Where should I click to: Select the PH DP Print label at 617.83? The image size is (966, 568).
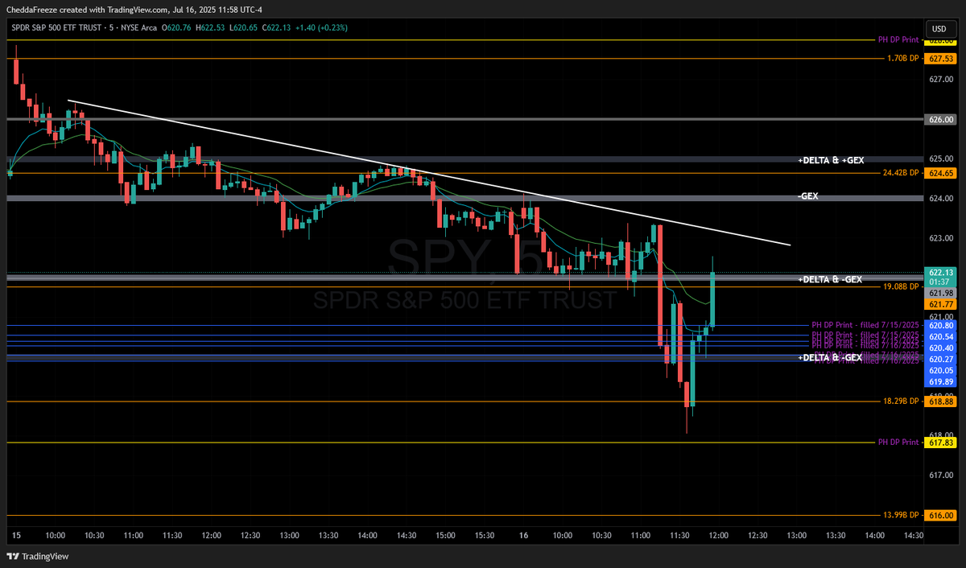pos(898,442)
